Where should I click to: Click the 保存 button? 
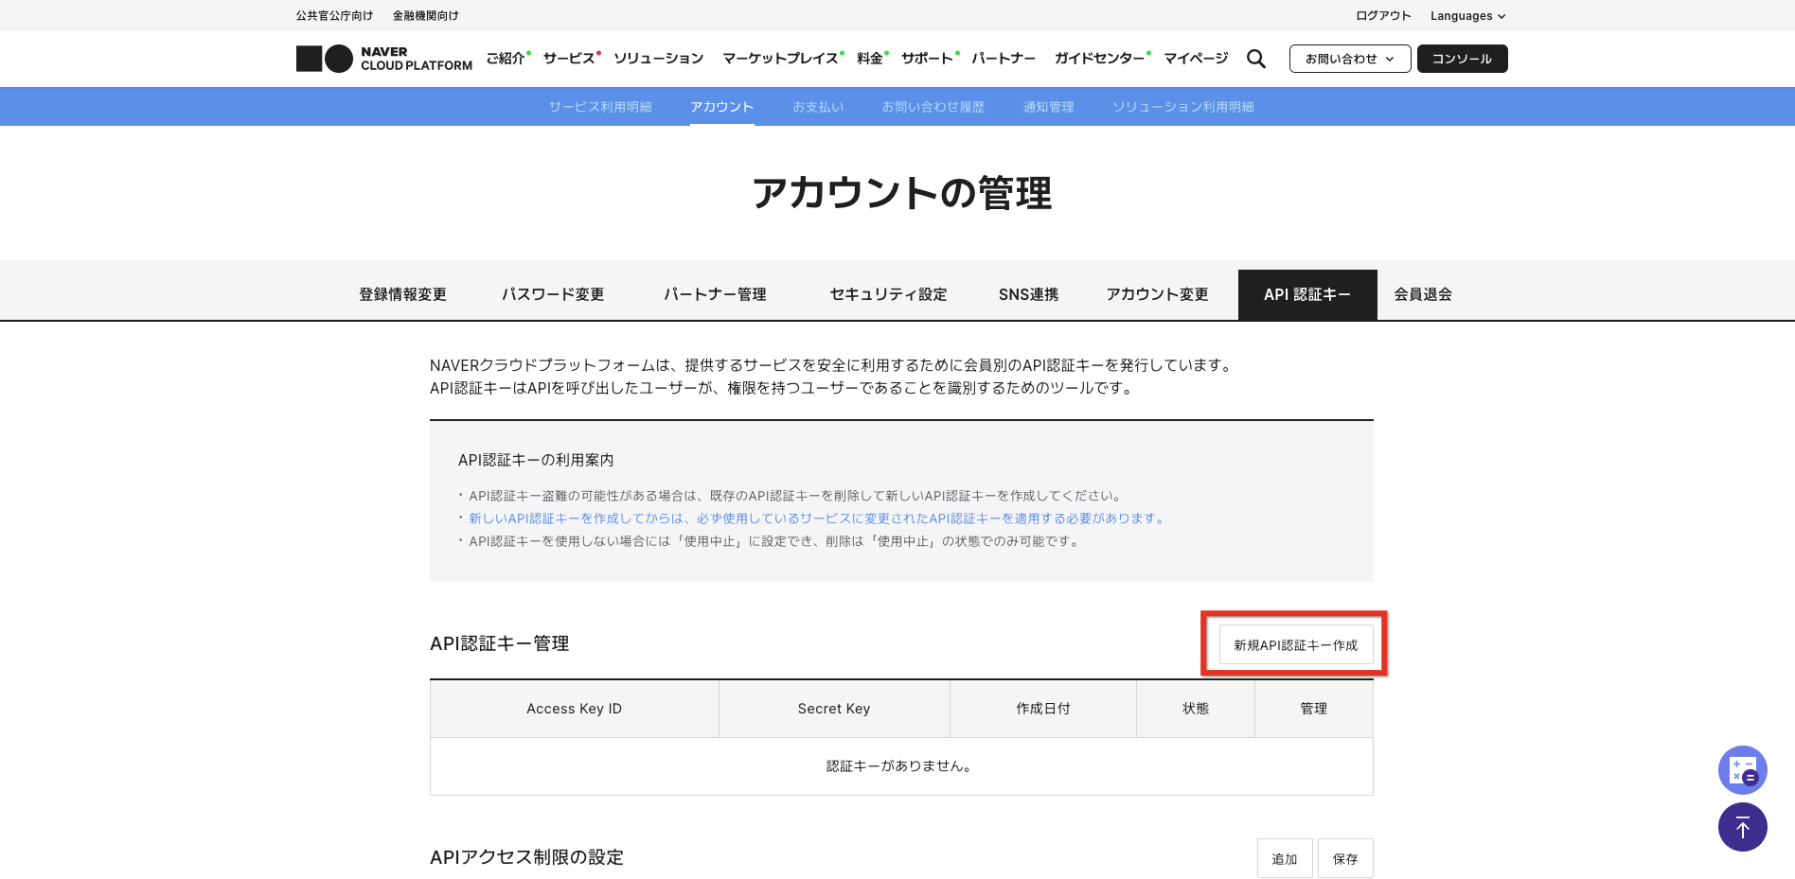(x=1345, y=858)
